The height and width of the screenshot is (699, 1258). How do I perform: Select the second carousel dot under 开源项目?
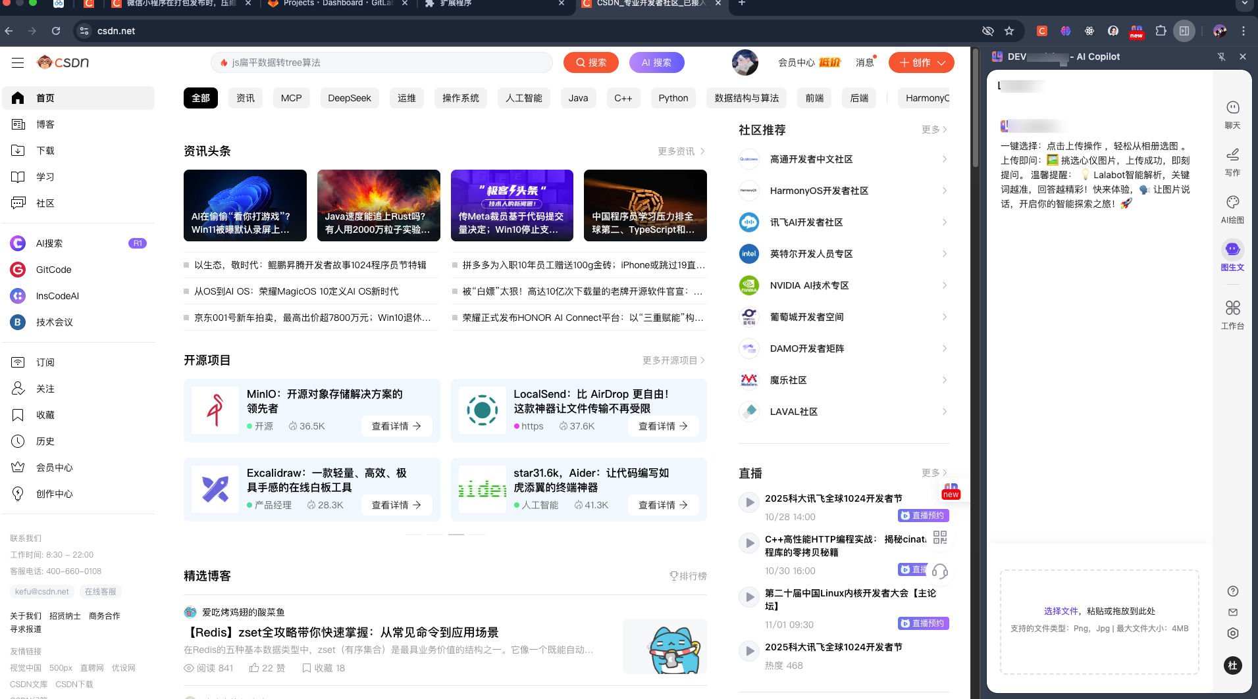click(x=435, y=534)
